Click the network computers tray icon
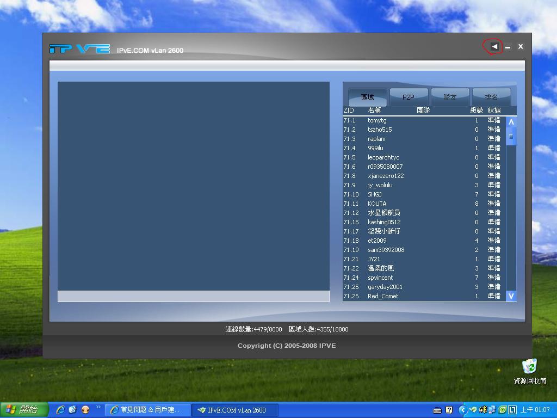Screen dimensions: 557x418 tap(492, 410)
